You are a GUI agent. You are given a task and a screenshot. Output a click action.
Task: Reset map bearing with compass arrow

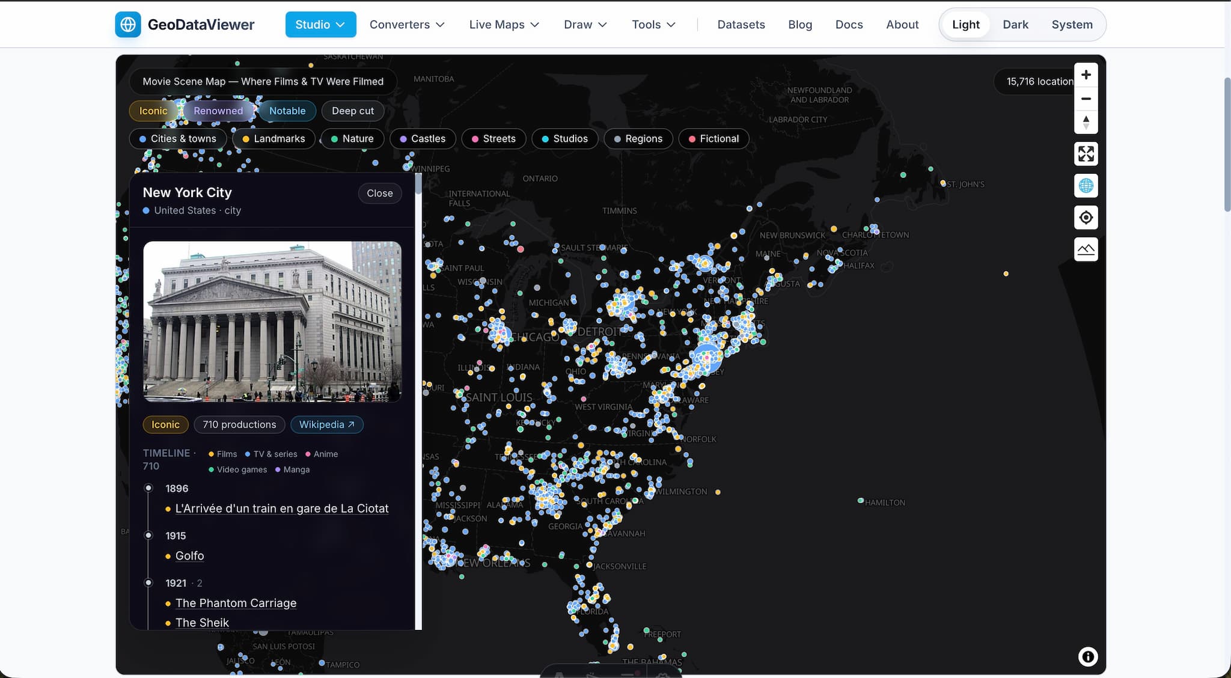pyautogui.click(x=1086, y=122)
